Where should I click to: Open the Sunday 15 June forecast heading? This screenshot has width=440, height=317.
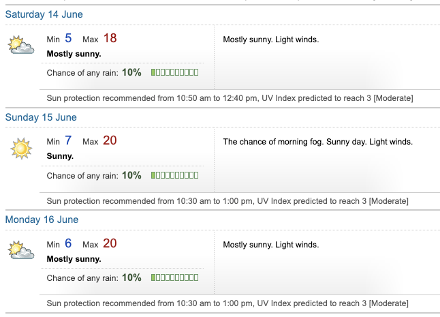(41, 117)
